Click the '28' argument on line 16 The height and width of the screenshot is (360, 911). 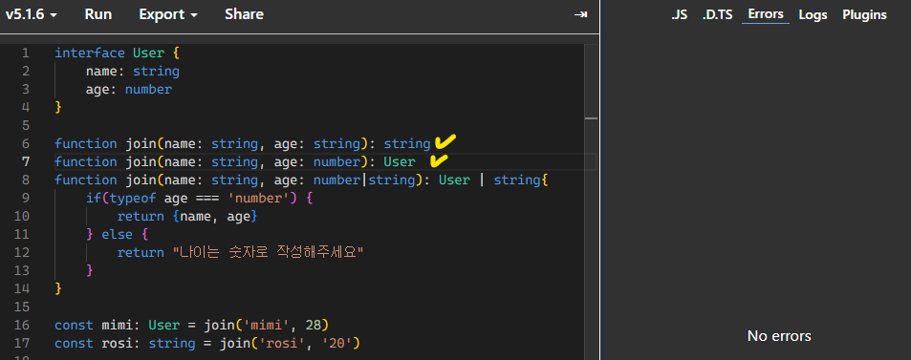click(x=315, y=326)
